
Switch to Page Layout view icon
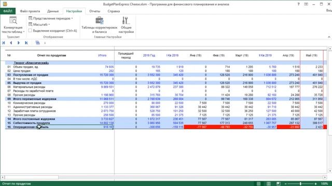pos(269,184)
